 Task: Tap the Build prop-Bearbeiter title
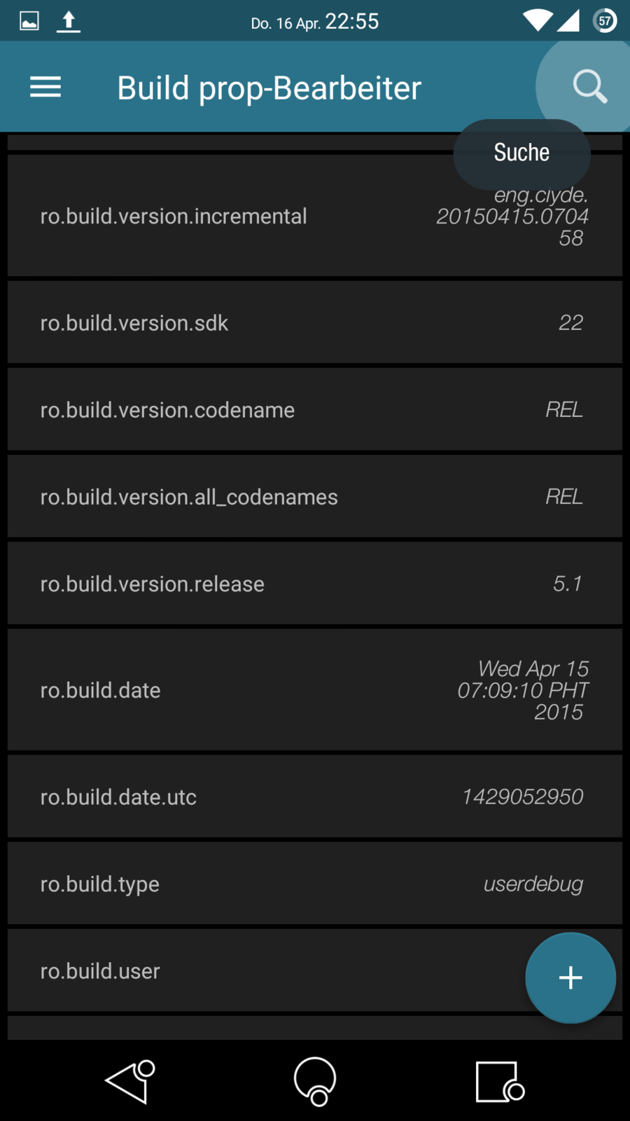(x=269, y=88)
